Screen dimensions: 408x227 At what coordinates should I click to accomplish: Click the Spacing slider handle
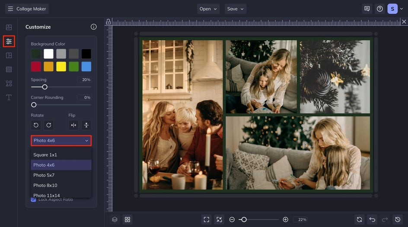click(x=45, y=87)
